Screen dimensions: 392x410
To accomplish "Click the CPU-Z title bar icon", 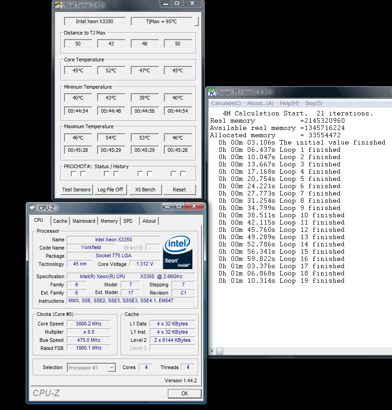I will [x=33, y=208].
